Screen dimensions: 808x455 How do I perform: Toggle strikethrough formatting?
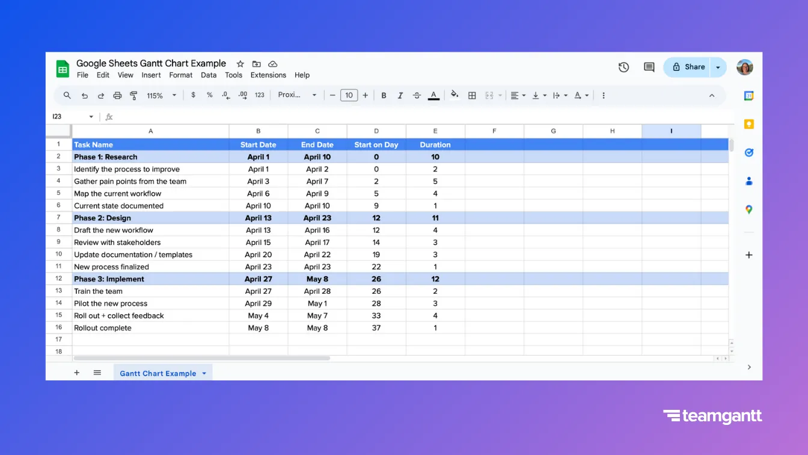pos(417,95)
